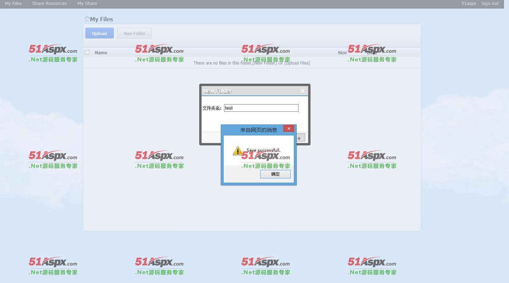
Task: Sort files by Size column header
Action: pos(342,52)
